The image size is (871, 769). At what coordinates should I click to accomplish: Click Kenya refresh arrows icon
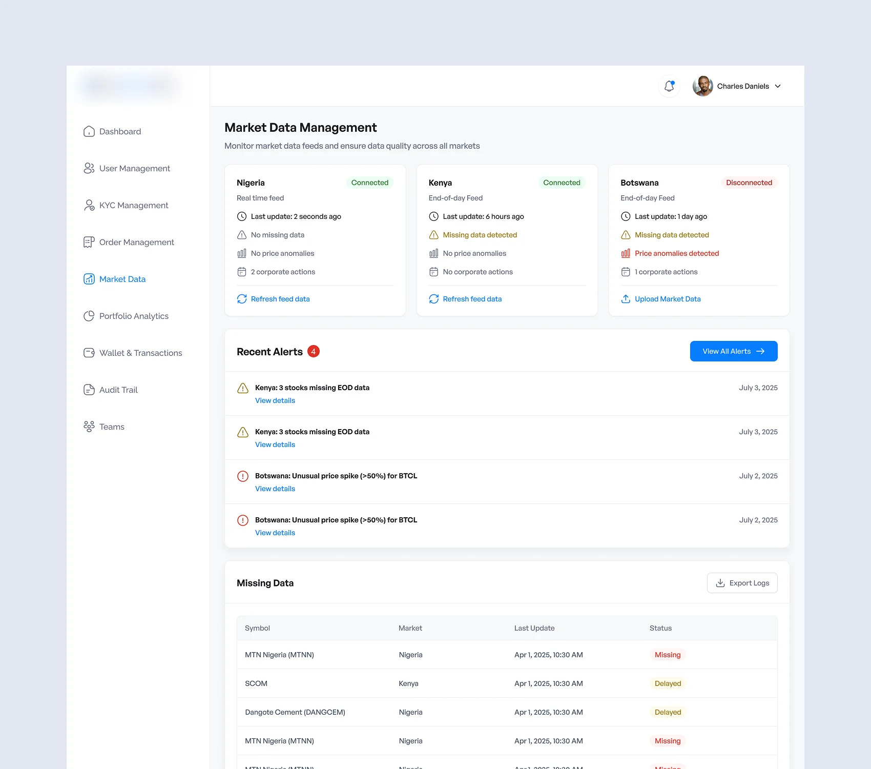[434, 299]
